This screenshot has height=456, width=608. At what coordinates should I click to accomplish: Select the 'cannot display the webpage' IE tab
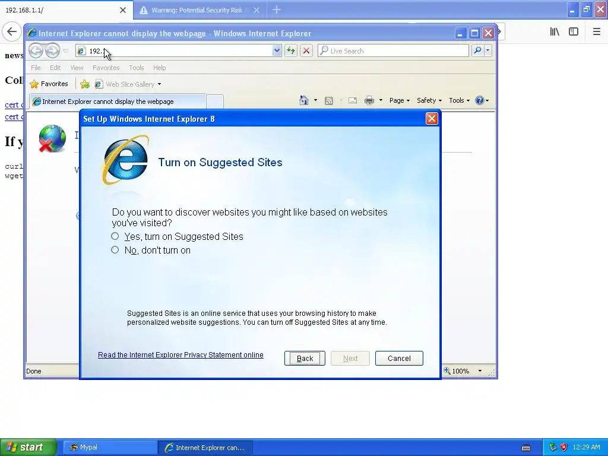(118, 102)
